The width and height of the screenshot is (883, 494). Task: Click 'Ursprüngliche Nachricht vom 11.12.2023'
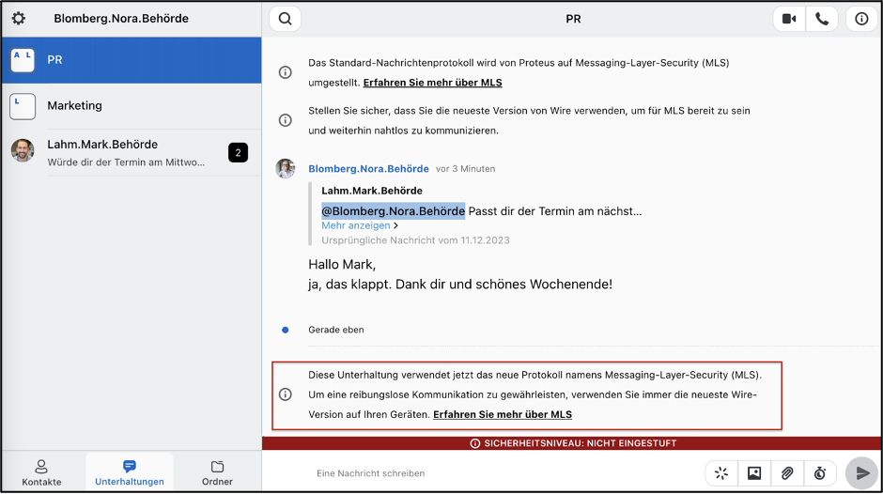click(x=415, y=240)
